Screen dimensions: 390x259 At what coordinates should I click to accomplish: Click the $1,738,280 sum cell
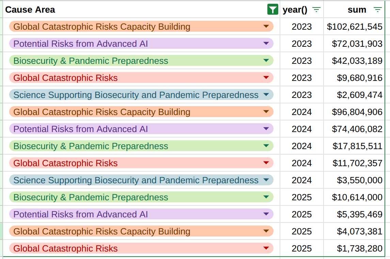pos(359,248)
